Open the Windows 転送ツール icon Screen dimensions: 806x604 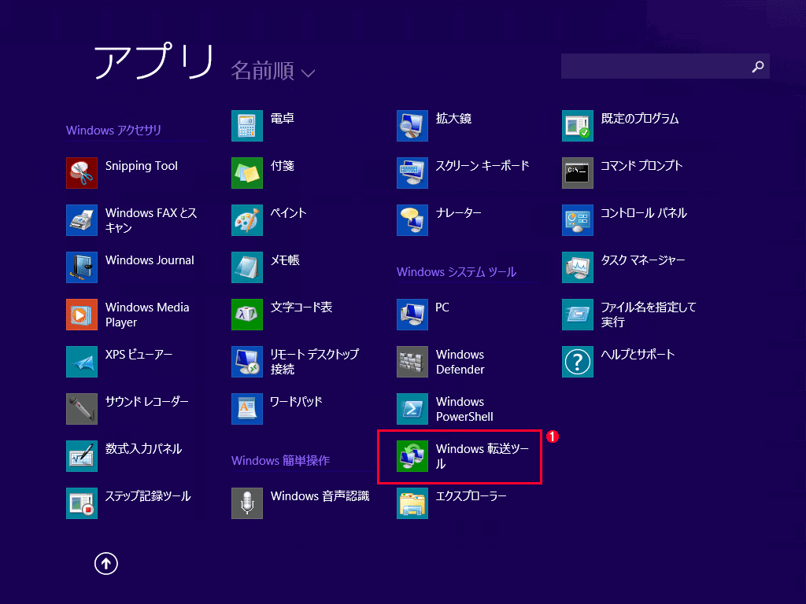pyautogui.click(x=412, y=456)
